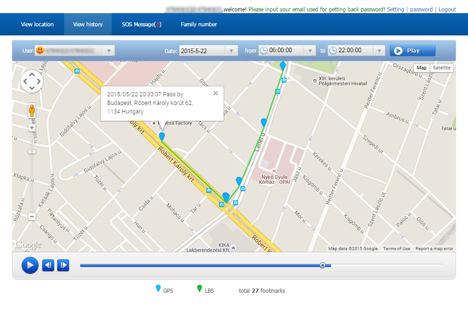Open the to time dropdown 22:00:00
Image resolution: width=468 pixels, height=311 pixels.
[379, 51]
